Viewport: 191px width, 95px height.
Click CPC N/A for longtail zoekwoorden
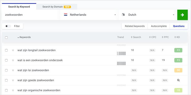click(152, 50)
